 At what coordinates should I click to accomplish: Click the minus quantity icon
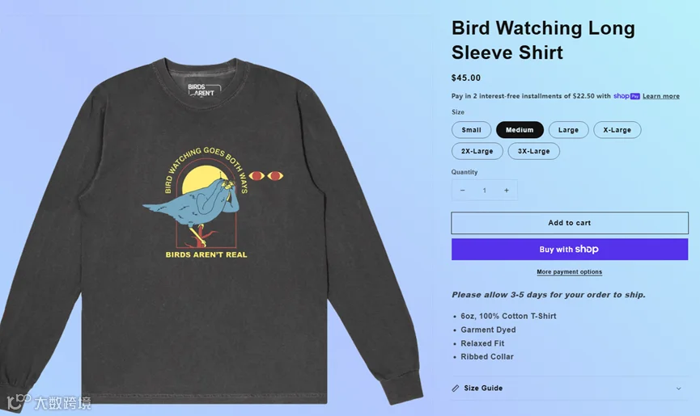[x=463, y=190]
